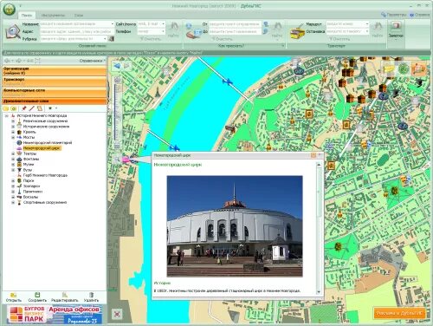Click the Справка help link at top right
Viewport: 433px width, 326px height.
click(420, 15)
